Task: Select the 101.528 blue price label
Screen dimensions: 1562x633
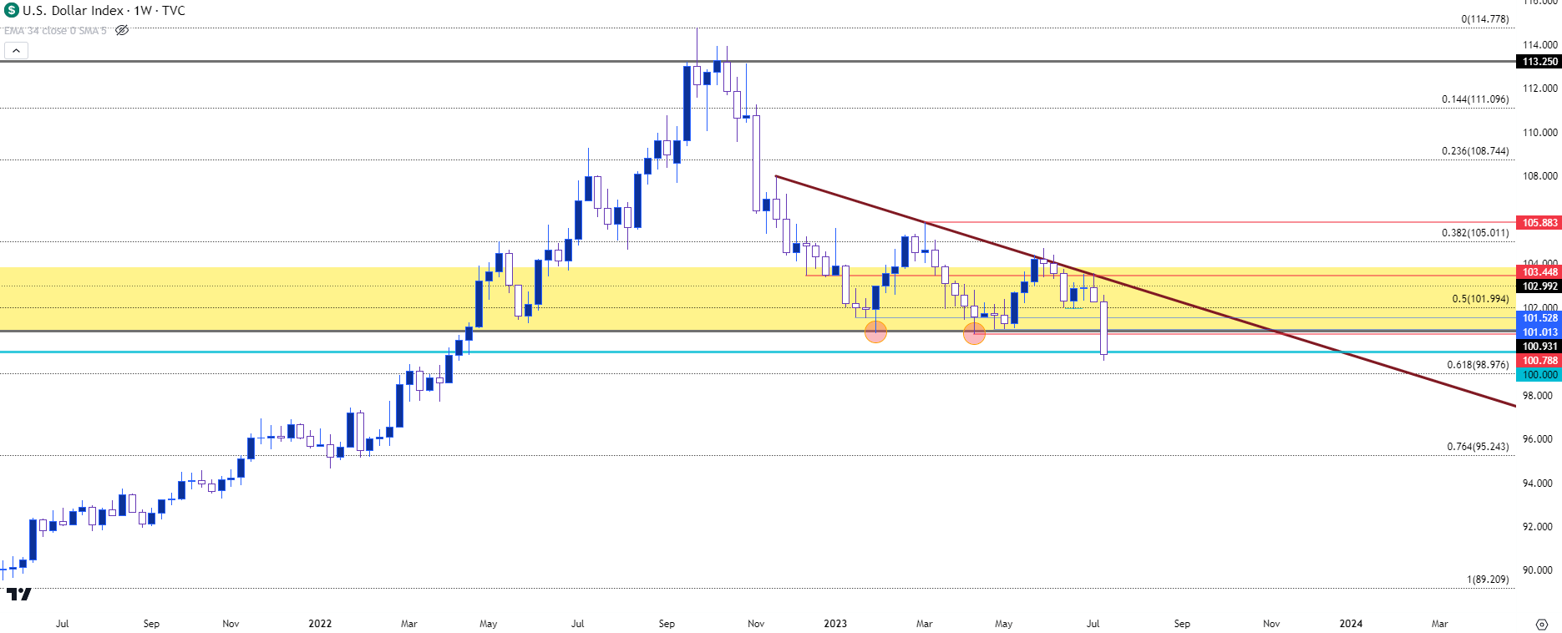Action: point(1539,318)
